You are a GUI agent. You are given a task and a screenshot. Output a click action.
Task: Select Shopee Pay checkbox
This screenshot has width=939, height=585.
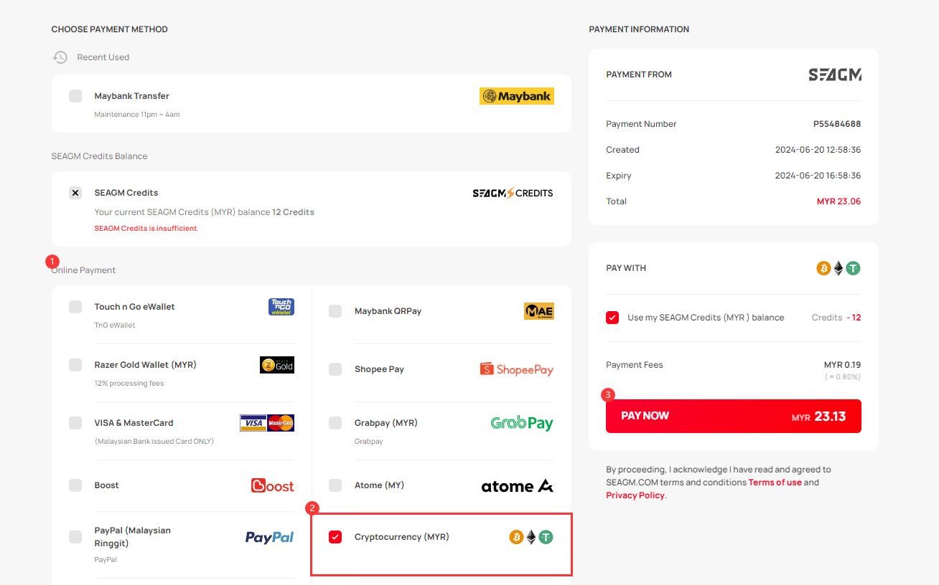[335, 369]
